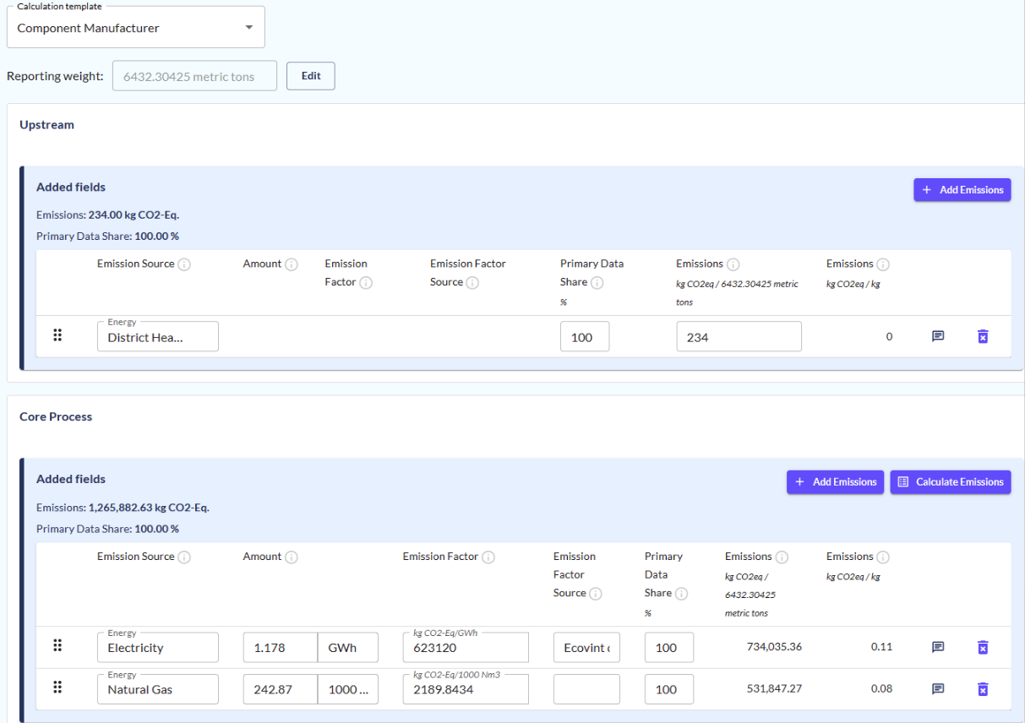Click Add Emissions in Core Process section
1025x723 pixels.
(x=835, y=482)
